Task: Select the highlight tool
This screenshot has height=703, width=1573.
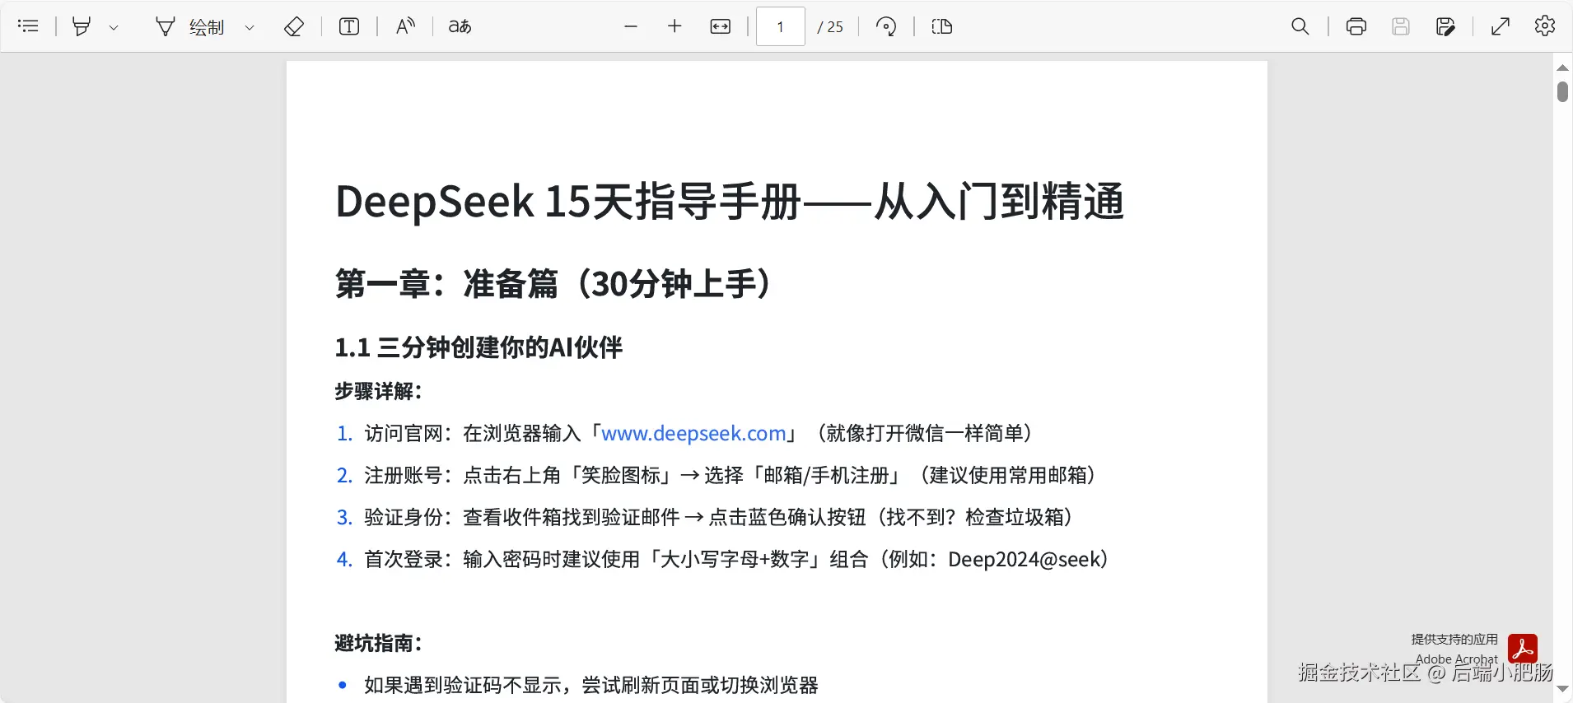Action: 82,26
